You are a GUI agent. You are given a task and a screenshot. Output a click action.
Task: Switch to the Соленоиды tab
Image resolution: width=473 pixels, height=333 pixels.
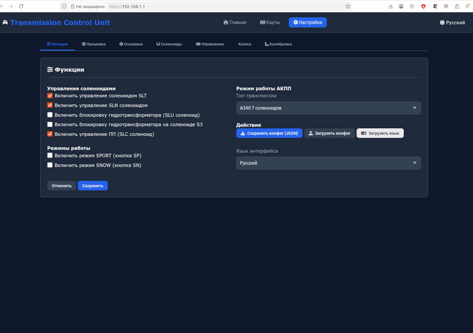pyautogui.click(x=169, y=44)
